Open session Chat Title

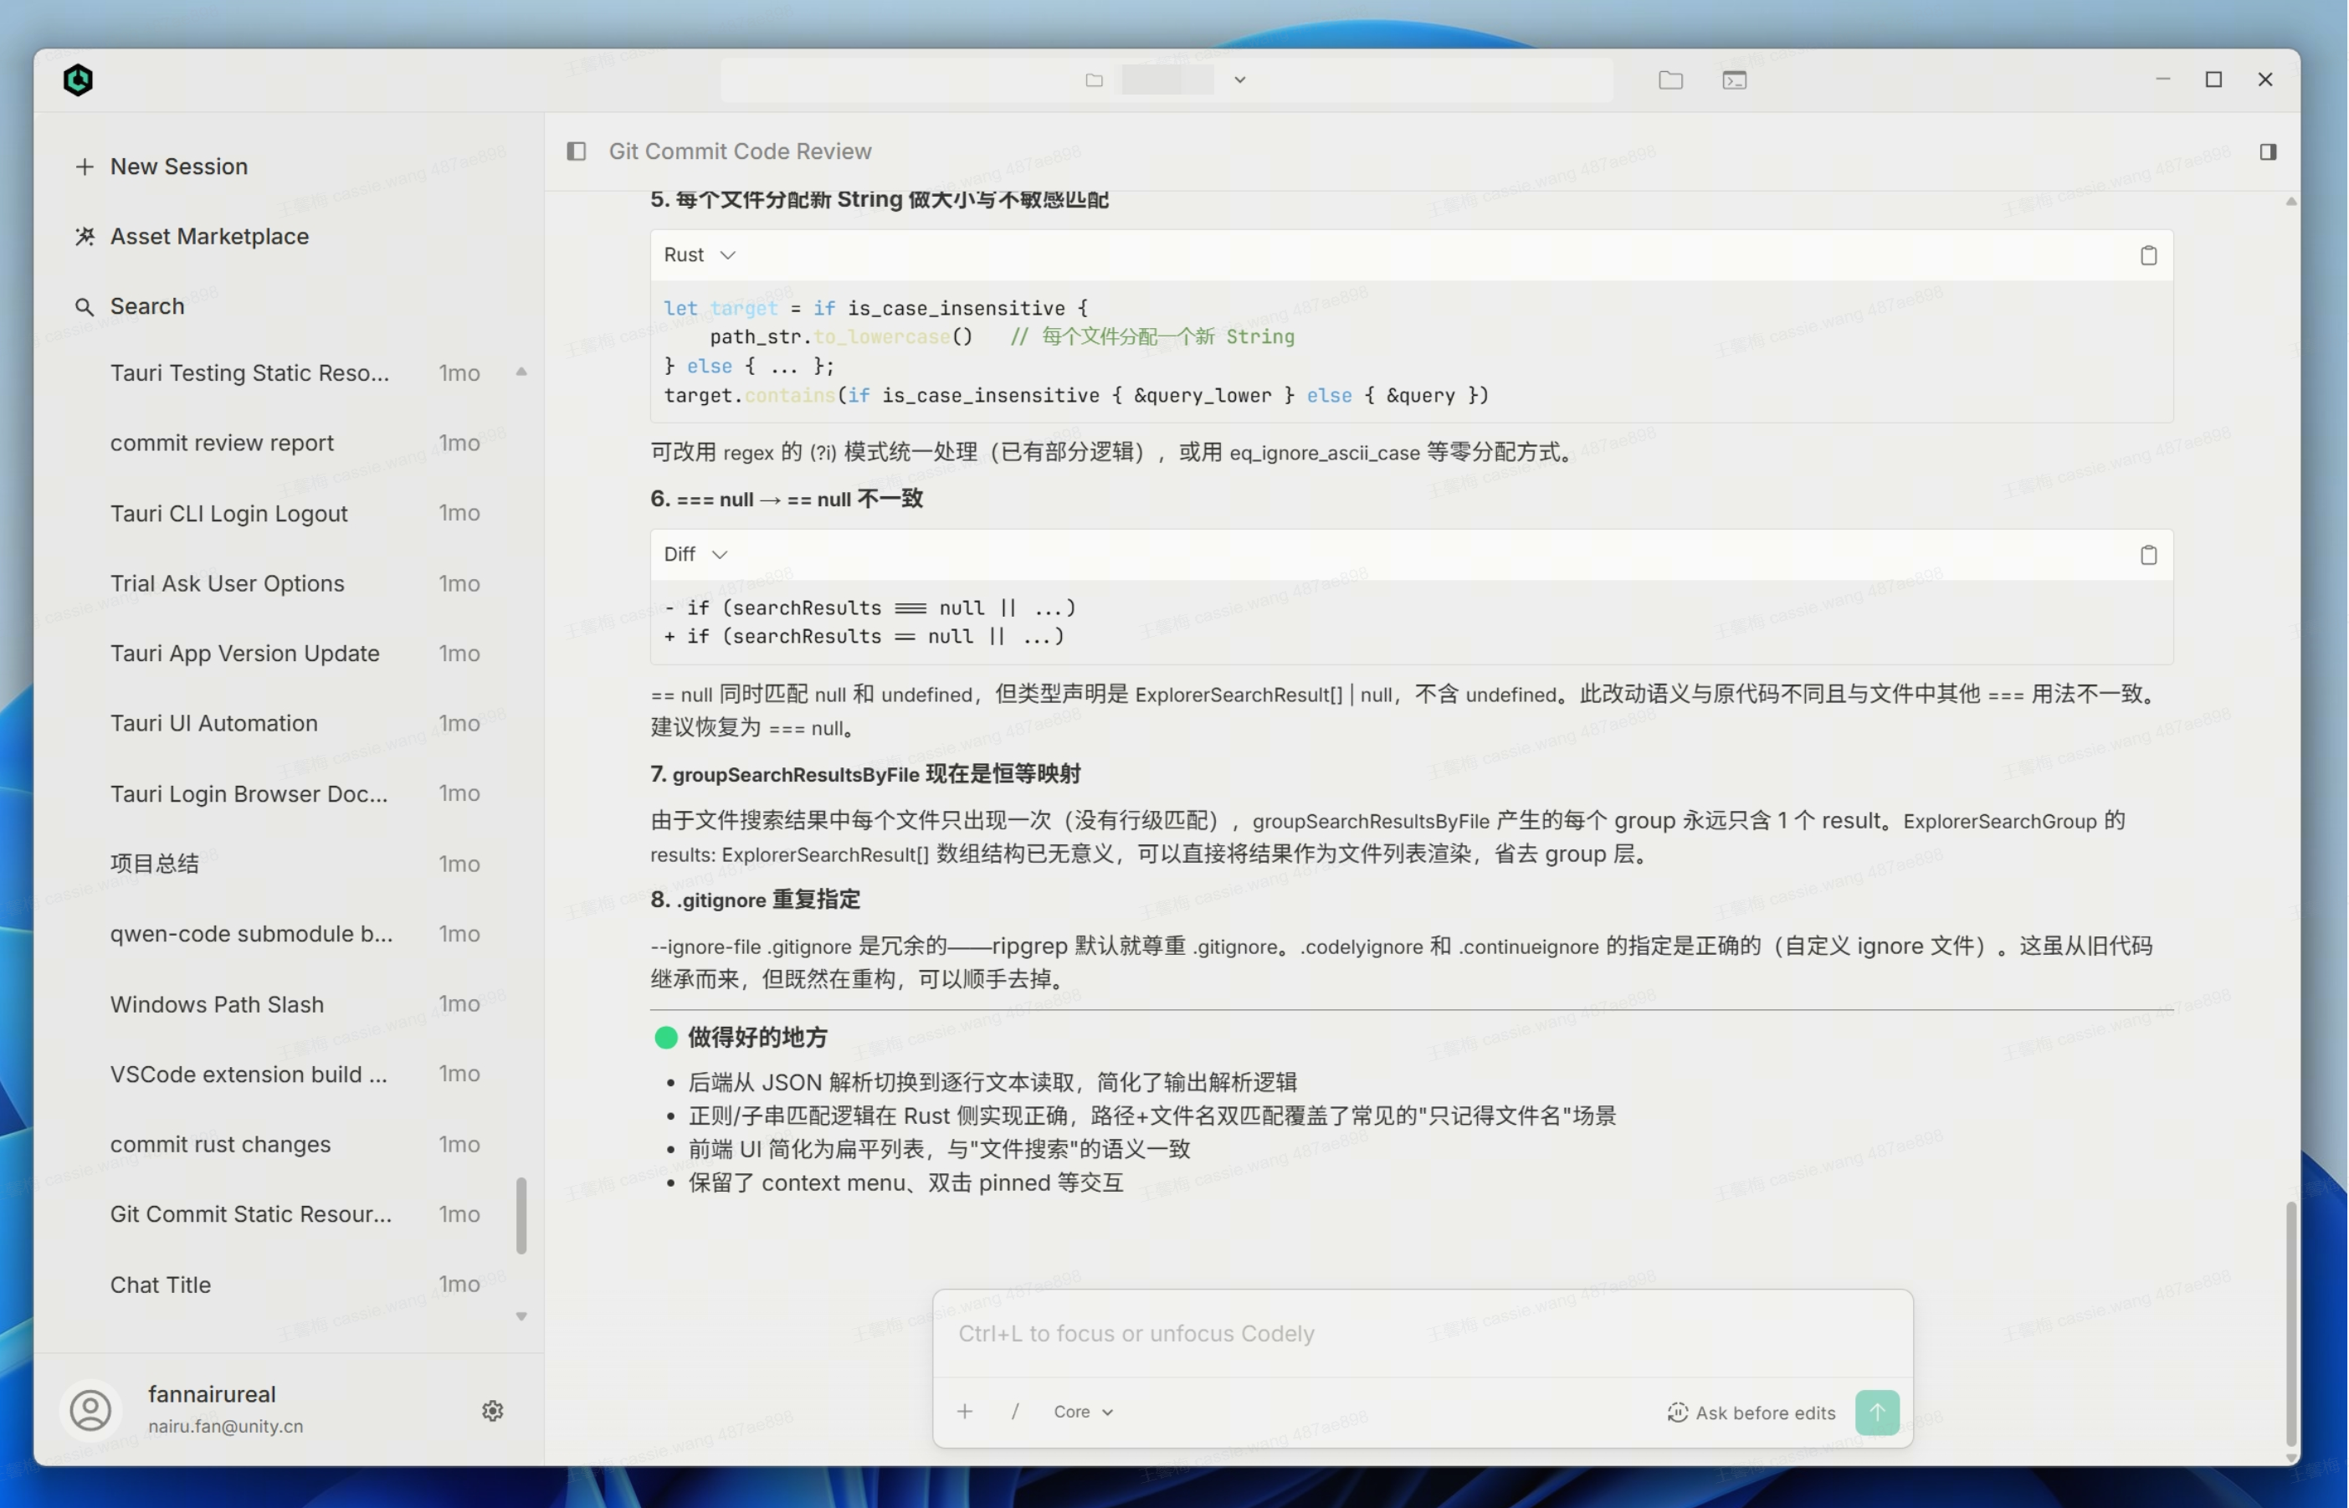pos(295,1285)
